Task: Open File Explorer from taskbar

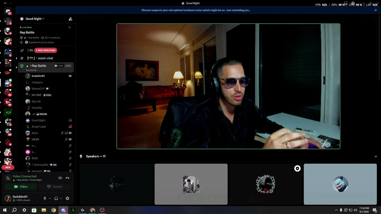Action: coord(44,210)
